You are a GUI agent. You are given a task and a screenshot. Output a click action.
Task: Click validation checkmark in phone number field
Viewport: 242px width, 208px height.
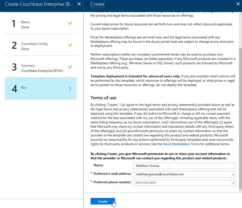pos(233,183)
